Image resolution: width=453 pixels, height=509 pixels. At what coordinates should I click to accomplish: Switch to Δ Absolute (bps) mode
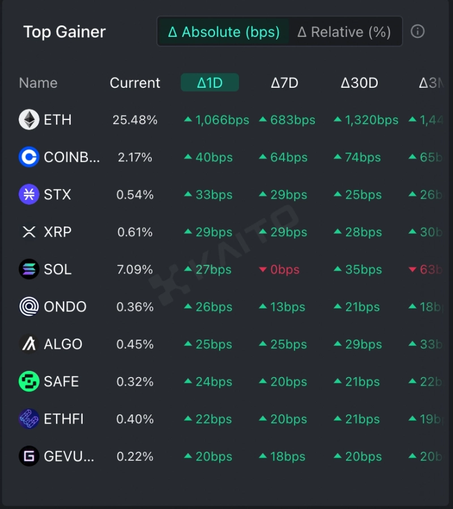point(224,32)
